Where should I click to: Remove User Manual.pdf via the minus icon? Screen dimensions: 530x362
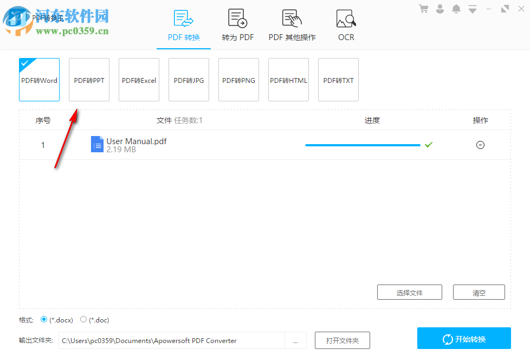tap(480, 145)
